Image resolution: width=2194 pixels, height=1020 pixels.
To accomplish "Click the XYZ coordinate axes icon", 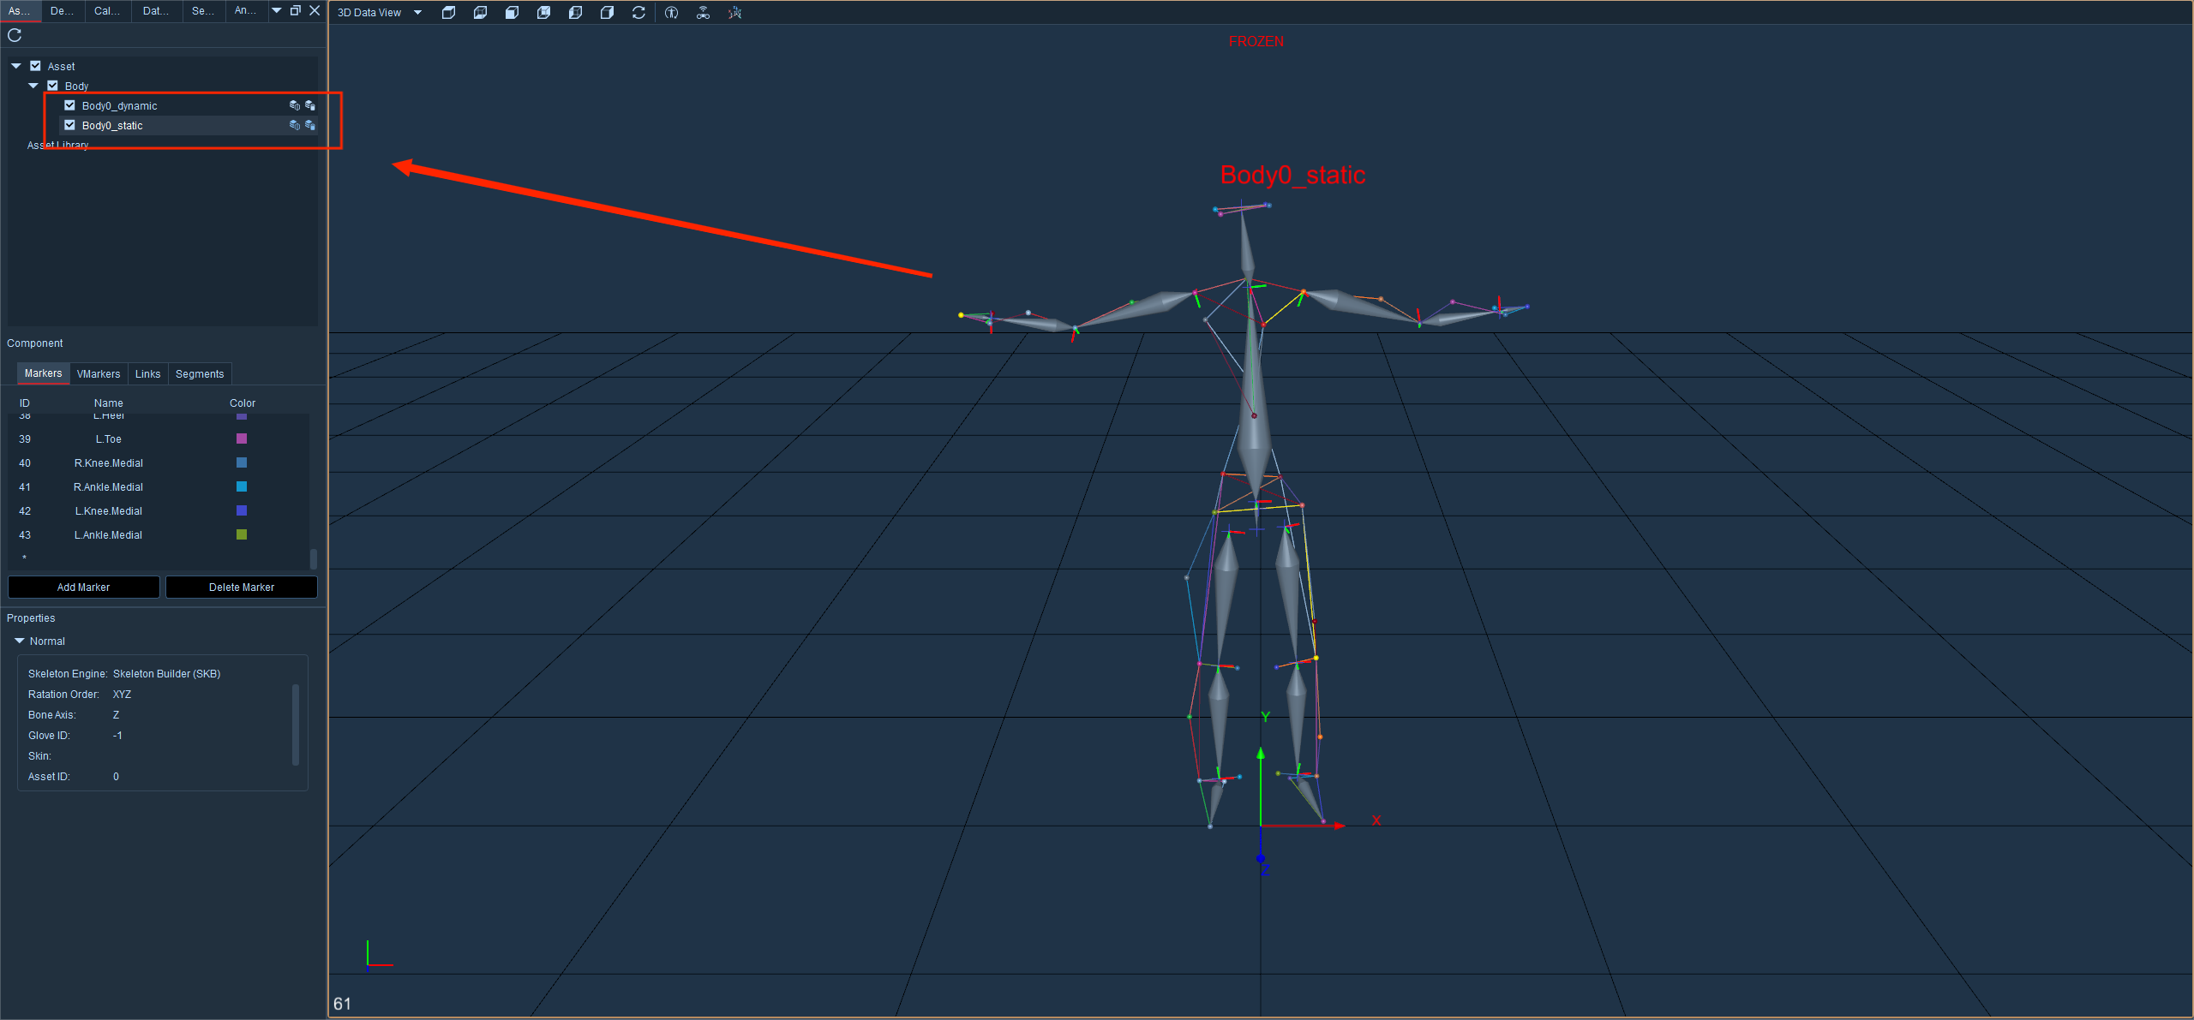I will pos(734,12).
